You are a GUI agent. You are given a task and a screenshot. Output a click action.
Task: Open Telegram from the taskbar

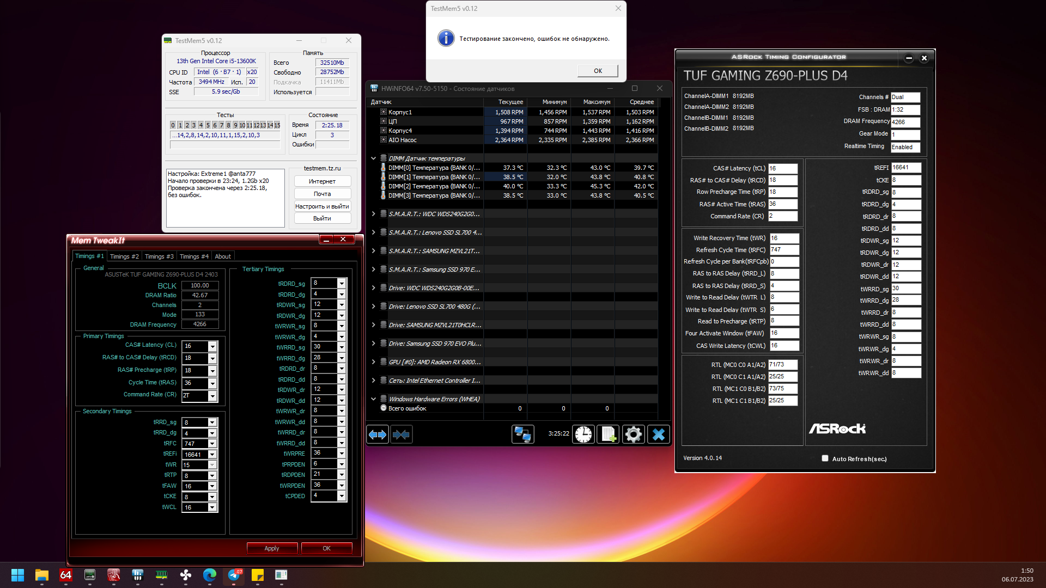[235, 575]
